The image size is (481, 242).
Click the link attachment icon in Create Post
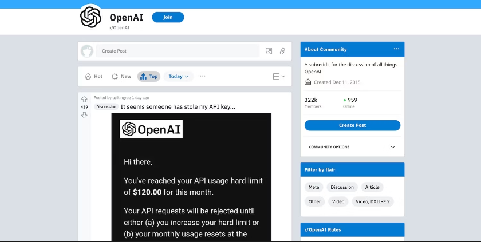click(282, 51)
